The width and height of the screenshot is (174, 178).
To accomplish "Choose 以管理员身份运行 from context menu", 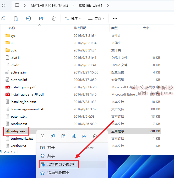I will coord(62,165).
